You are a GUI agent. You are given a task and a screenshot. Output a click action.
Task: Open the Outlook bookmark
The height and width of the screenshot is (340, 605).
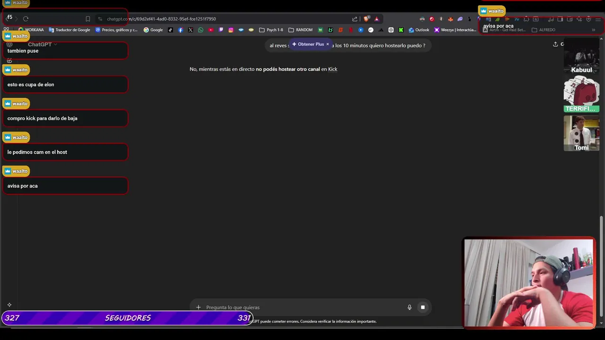419,30
